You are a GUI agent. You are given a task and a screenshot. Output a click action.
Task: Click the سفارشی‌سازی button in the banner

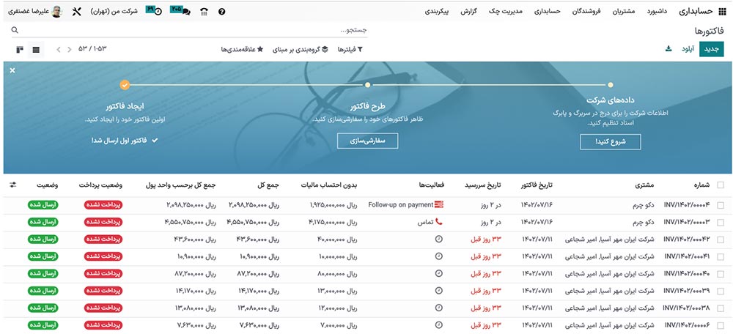click(x=367, y=141)
